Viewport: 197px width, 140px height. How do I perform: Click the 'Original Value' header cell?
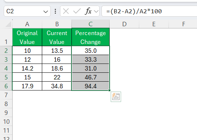(27, 37)
